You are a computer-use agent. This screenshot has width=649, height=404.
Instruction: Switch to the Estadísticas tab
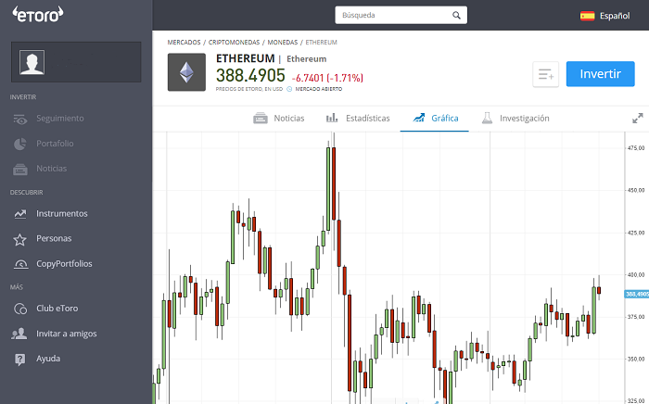358,119
